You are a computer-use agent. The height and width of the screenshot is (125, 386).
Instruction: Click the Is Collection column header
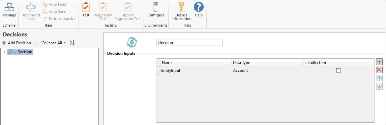[x=338, y=62]
